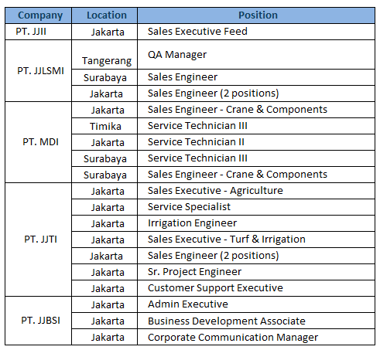Image resolution: width=380 pixels, height=350 pixels.
Task: Click Surabaya in the Service Technician III row
Action: tap(104, 158)
